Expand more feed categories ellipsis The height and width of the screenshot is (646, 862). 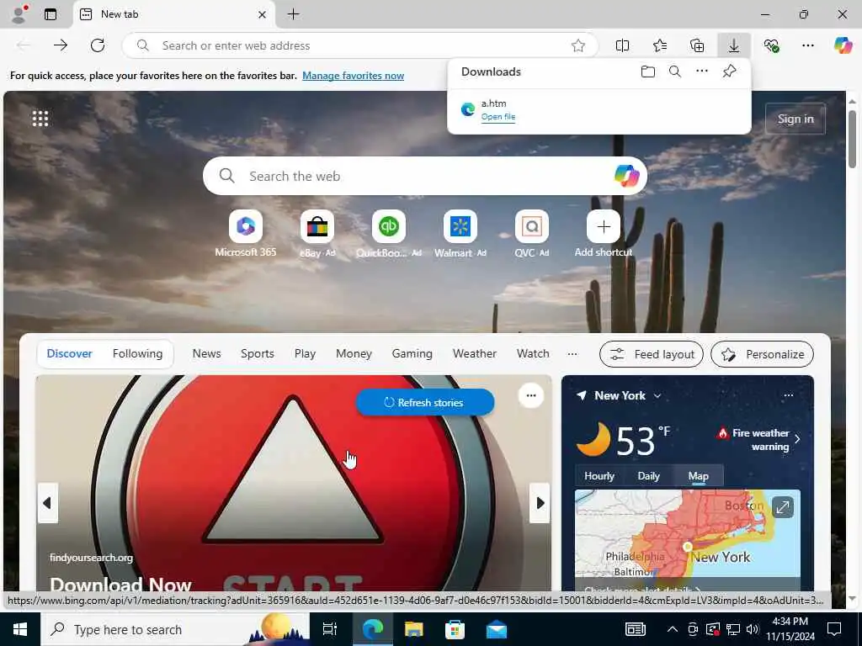(x=572, y=354)
